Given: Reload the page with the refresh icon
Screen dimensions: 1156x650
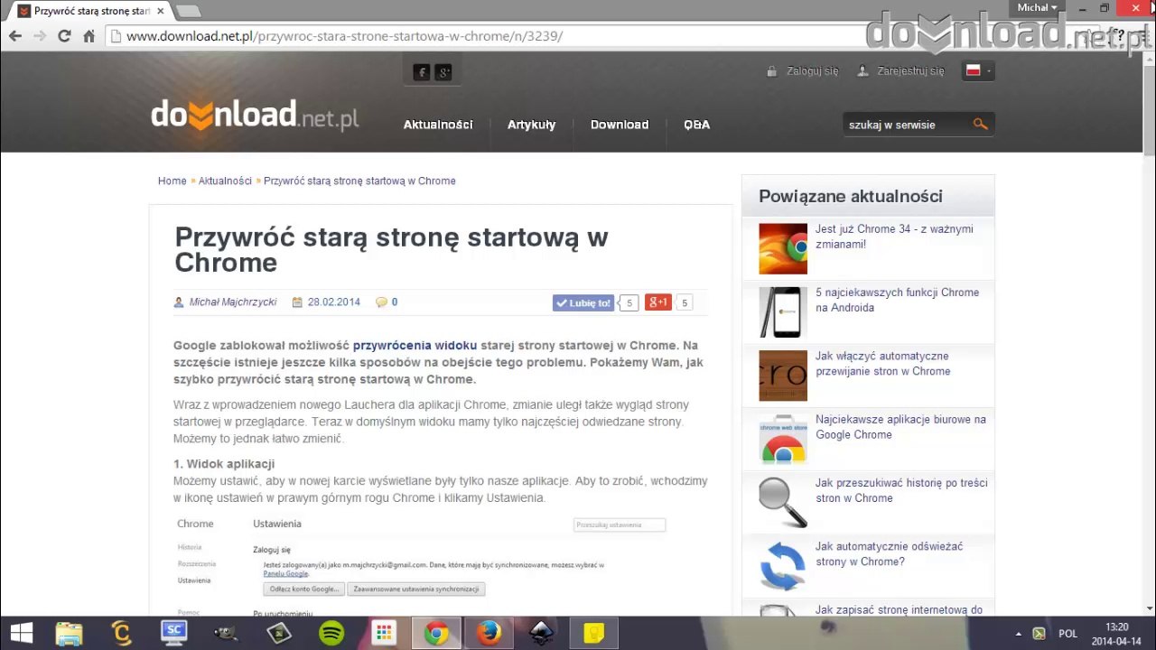Looking at the screenshot, I should (64, 36).
